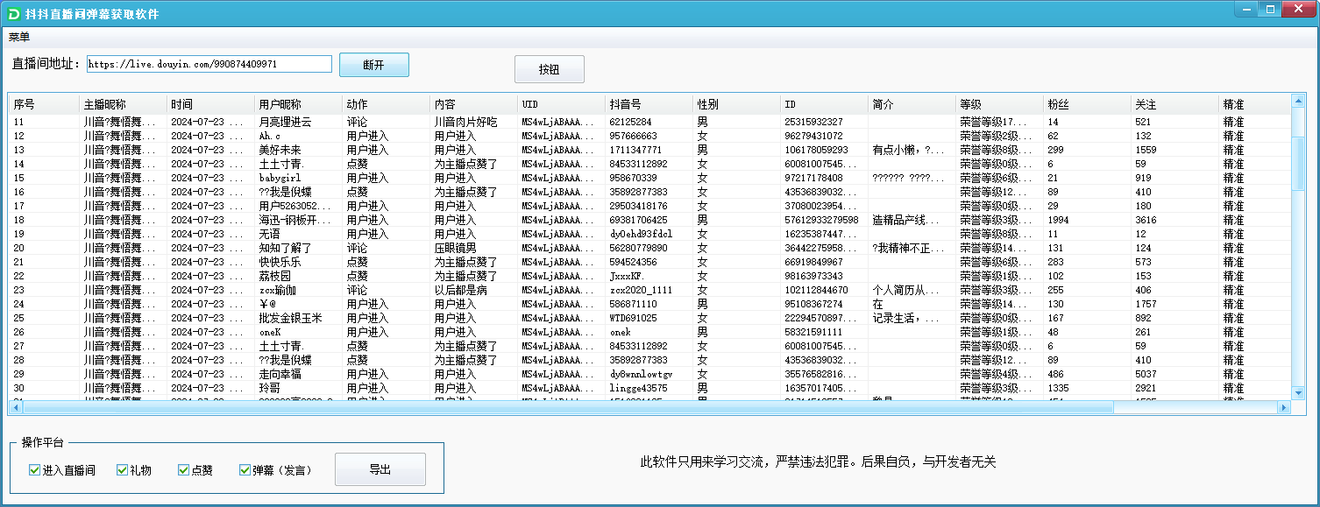Click the 抖音号 column header

click(x=649, y=104)
